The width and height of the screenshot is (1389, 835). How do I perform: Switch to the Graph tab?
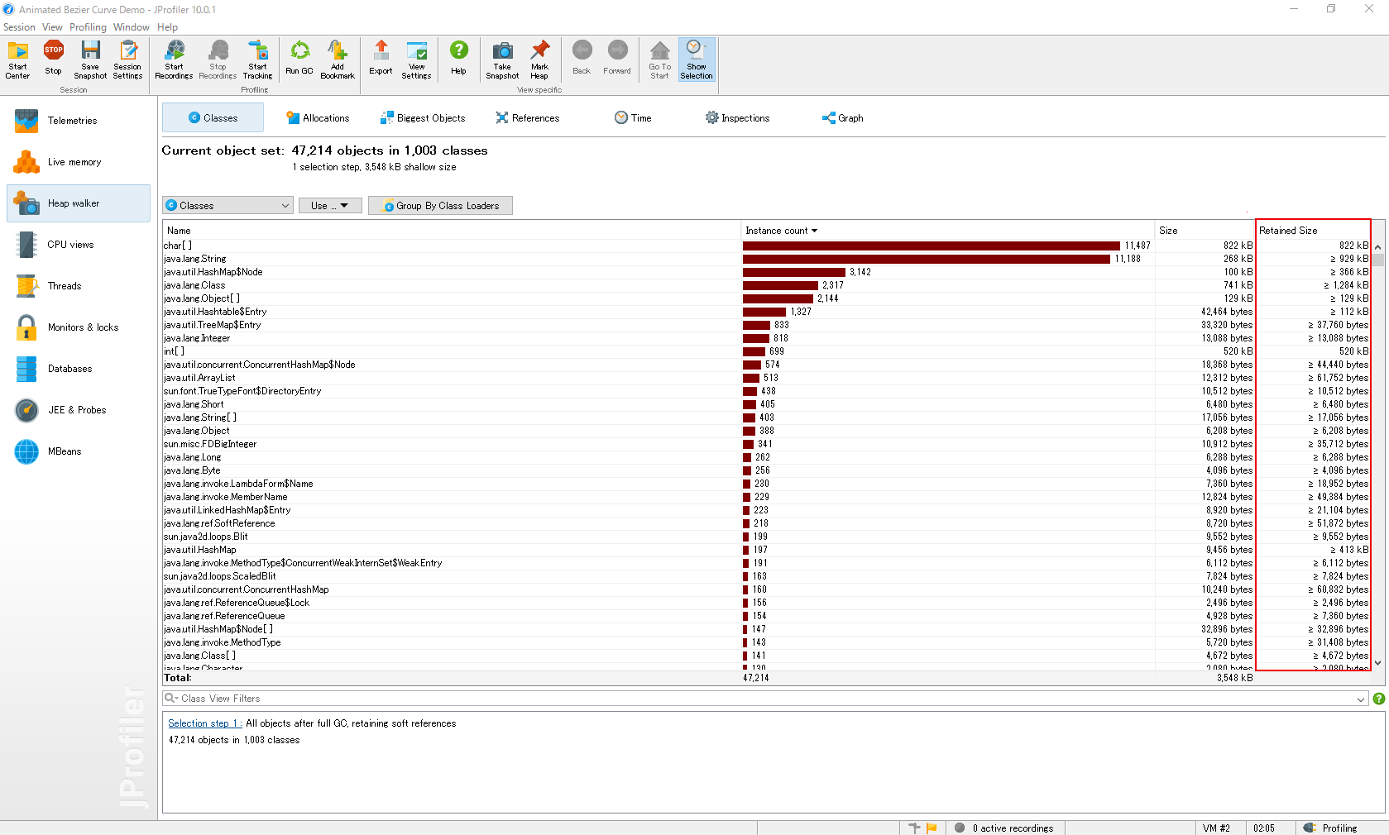pos(842,118)
